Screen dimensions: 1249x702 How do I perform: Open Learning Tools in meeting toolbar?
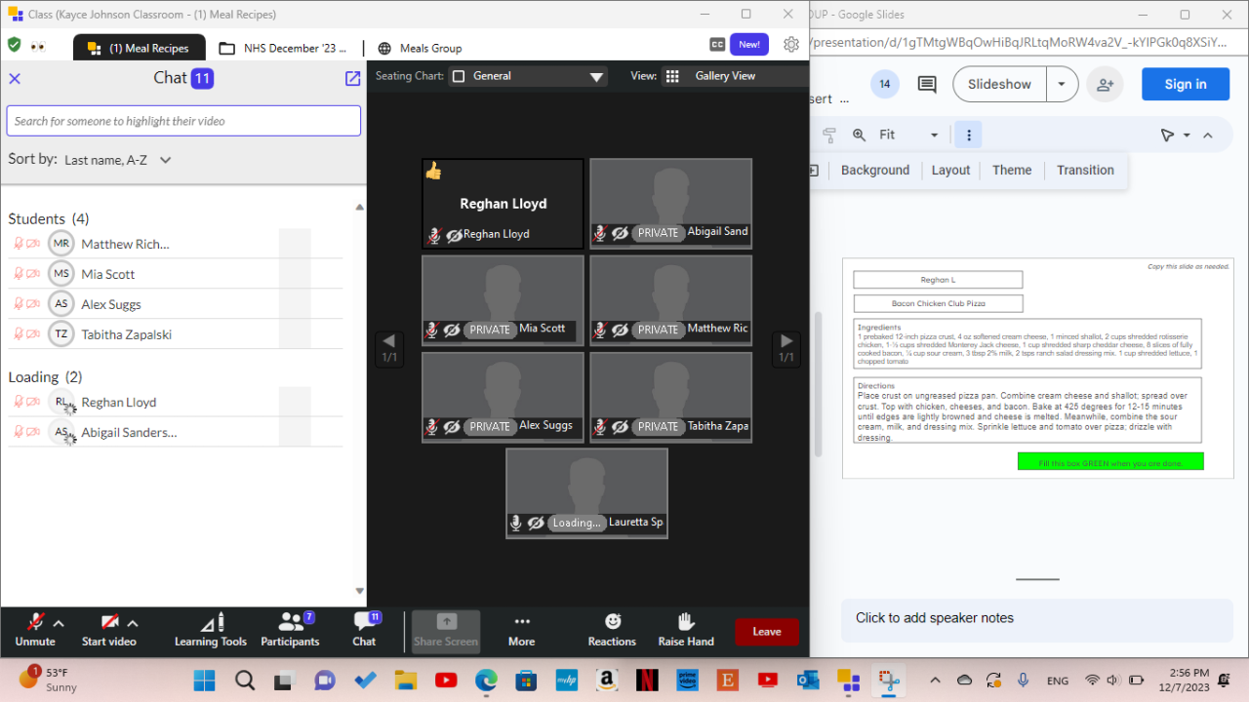click(x=211, y=629)
